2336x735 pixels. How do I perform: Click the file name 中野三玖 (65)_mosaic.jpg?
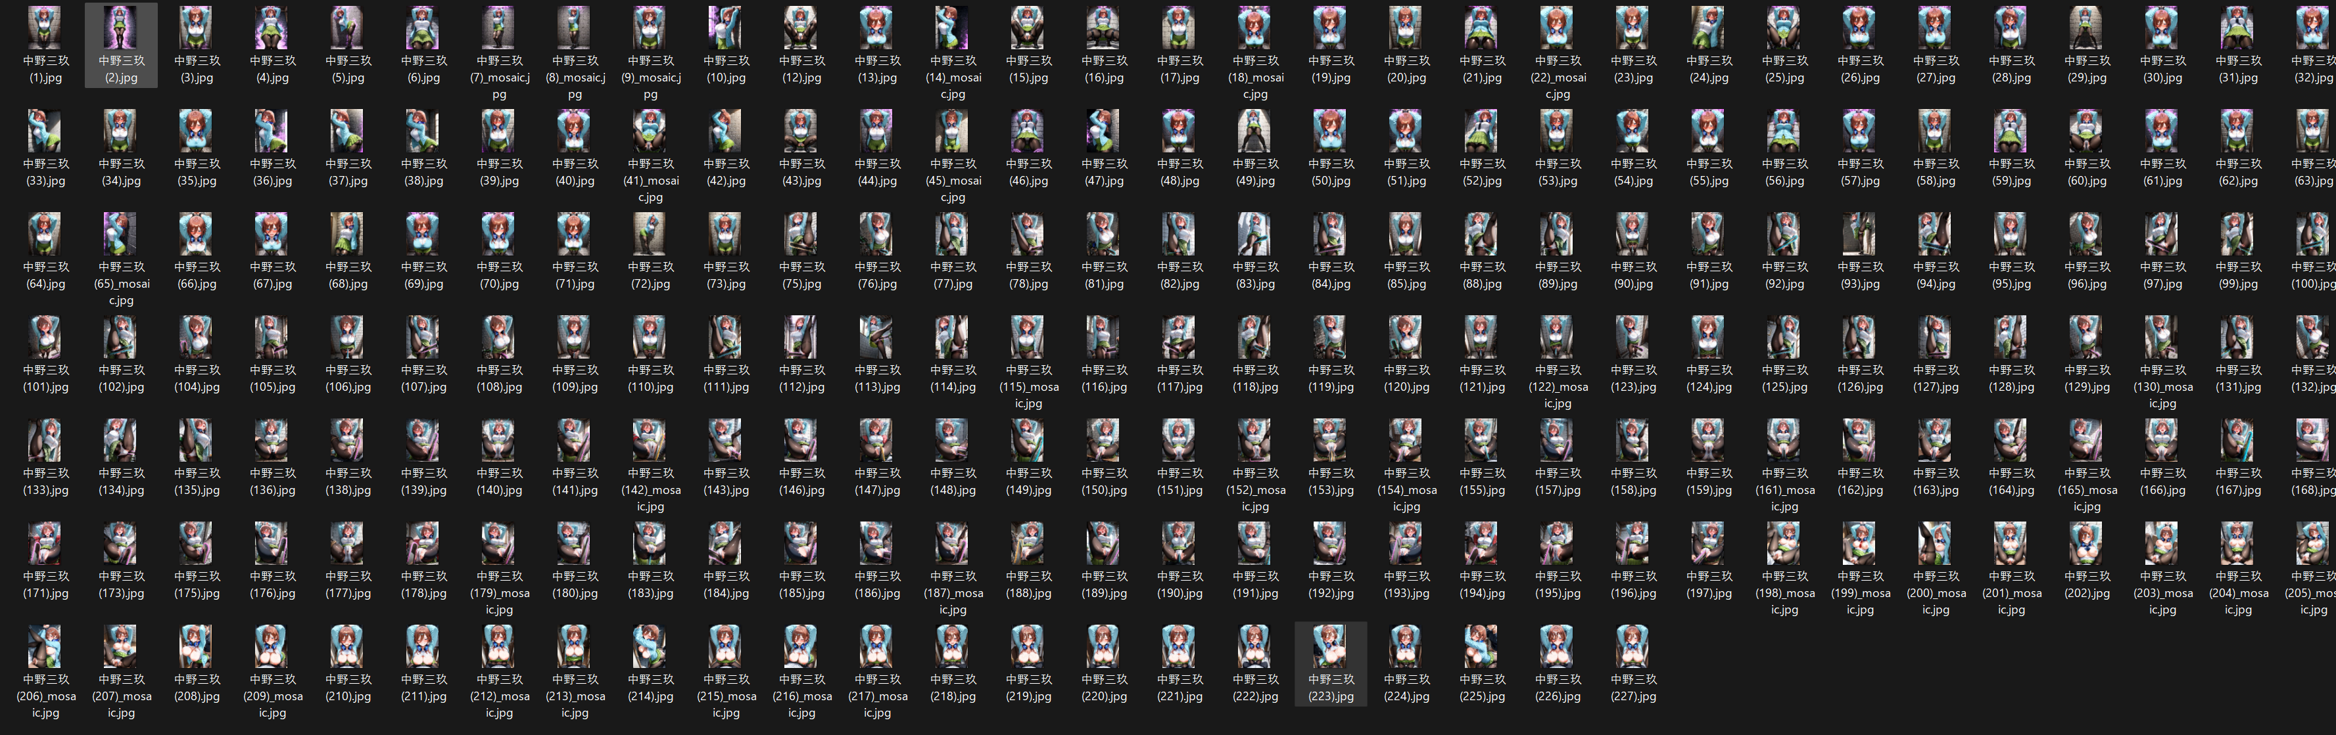pyautogui.click(x=122, y=284)
